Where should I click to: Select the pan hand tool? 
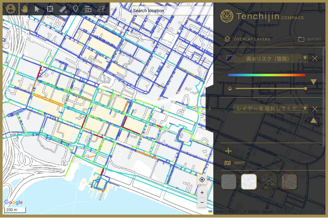click(25, 9)
